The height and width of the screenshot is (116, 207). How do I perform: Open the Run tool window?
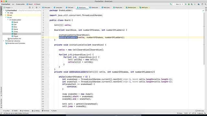(6, 111)
